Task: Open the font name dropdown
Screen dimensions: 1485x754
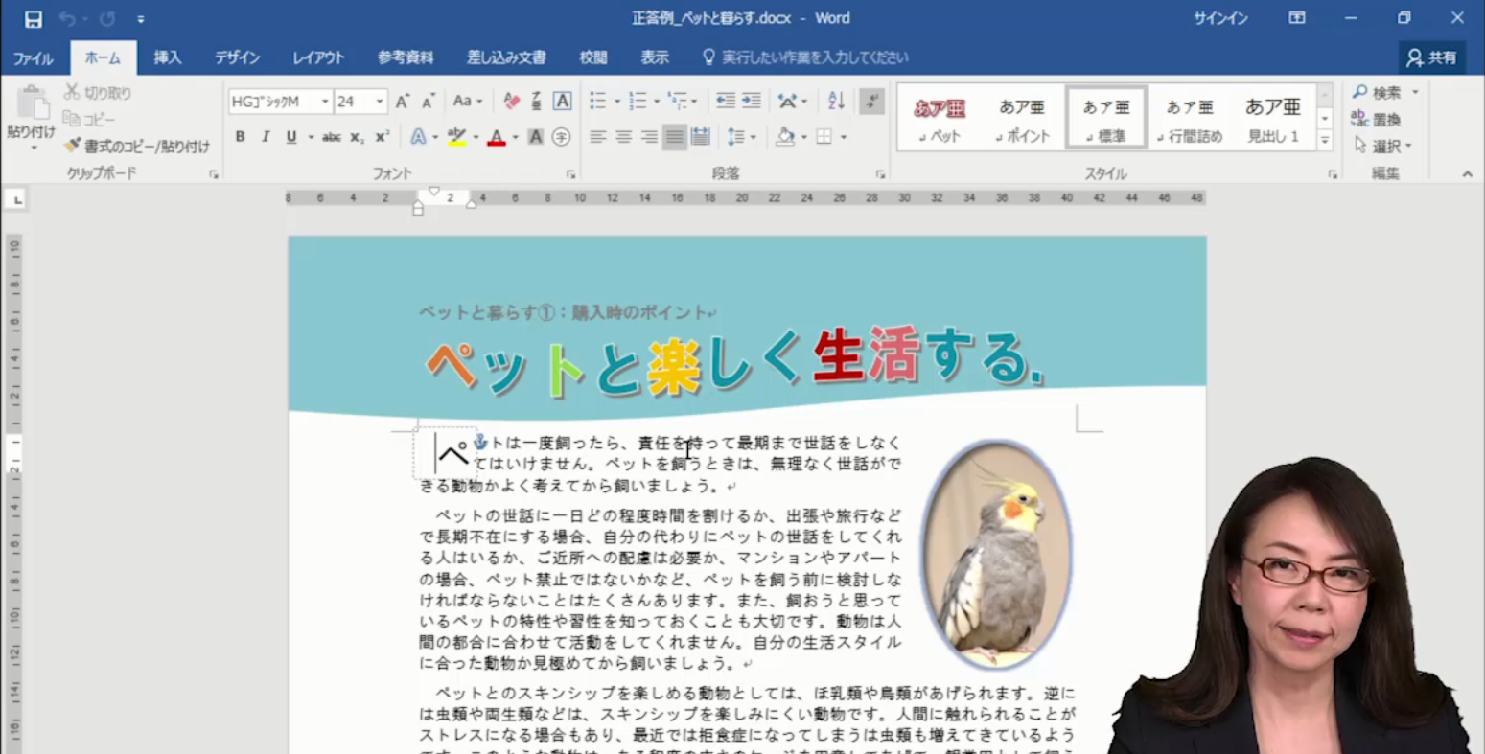Action: tap(325, 102)
